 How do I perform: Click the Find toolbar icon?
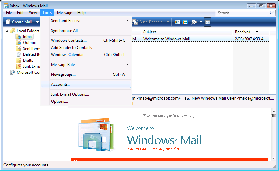pos(194,22)
